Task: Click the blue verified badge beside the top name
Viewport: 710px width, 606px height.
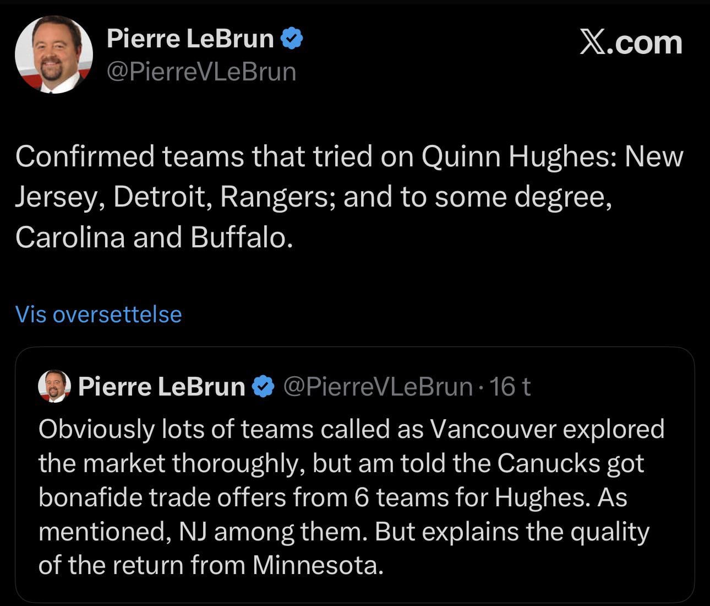Action: [292, 39]
